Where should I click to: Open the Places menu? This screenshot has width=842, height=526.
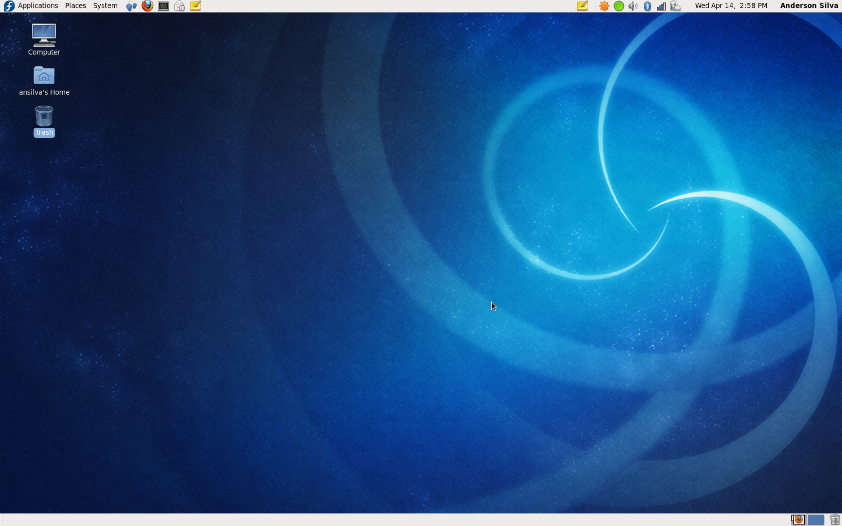75,6
